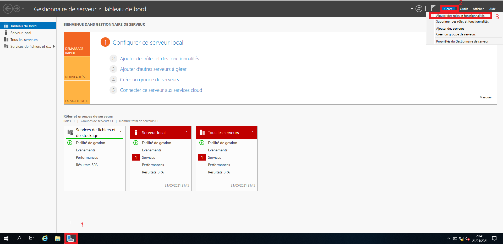Click the back navigation arrow
Viewport: 503px width, 244px height.
8,9
